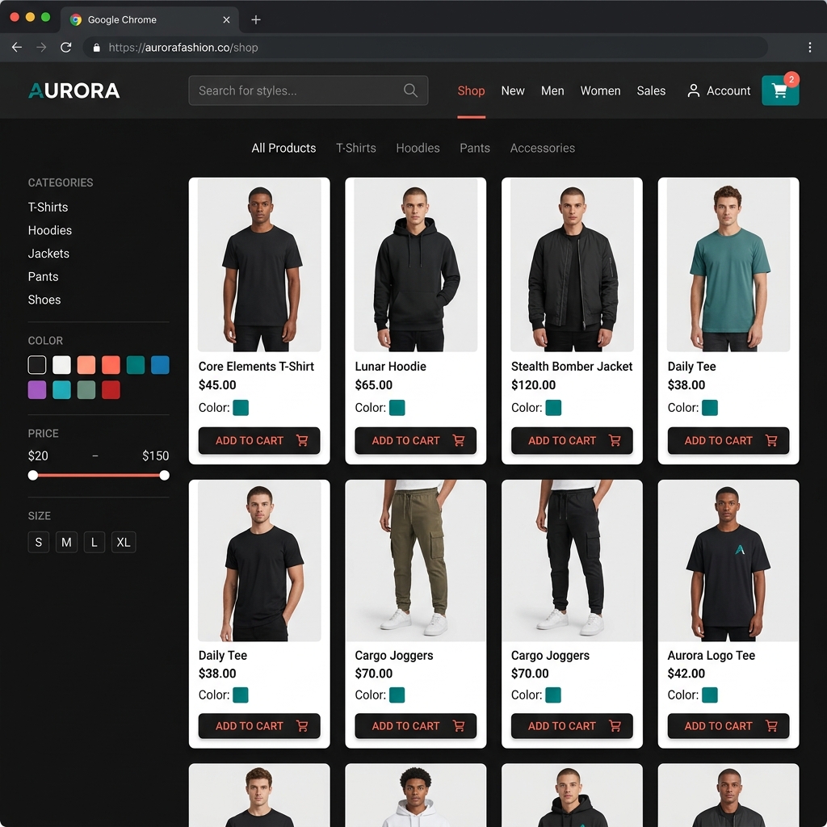Open the black Daily Tee product photo
827x827 pixels.
[x=259, y=560]
